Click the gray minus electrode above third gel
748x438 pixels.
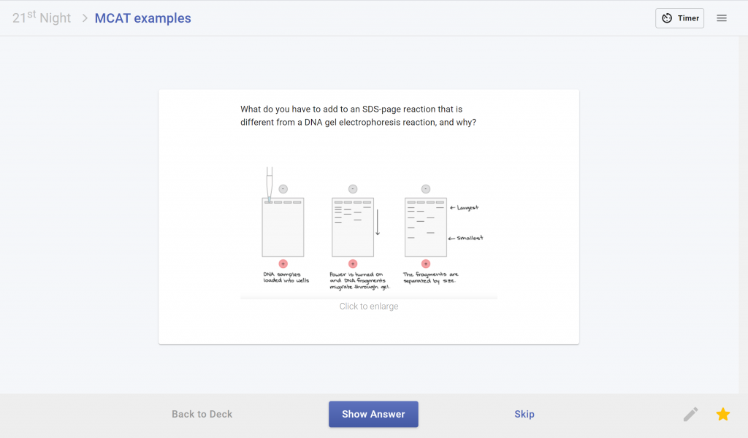(426, 189)
